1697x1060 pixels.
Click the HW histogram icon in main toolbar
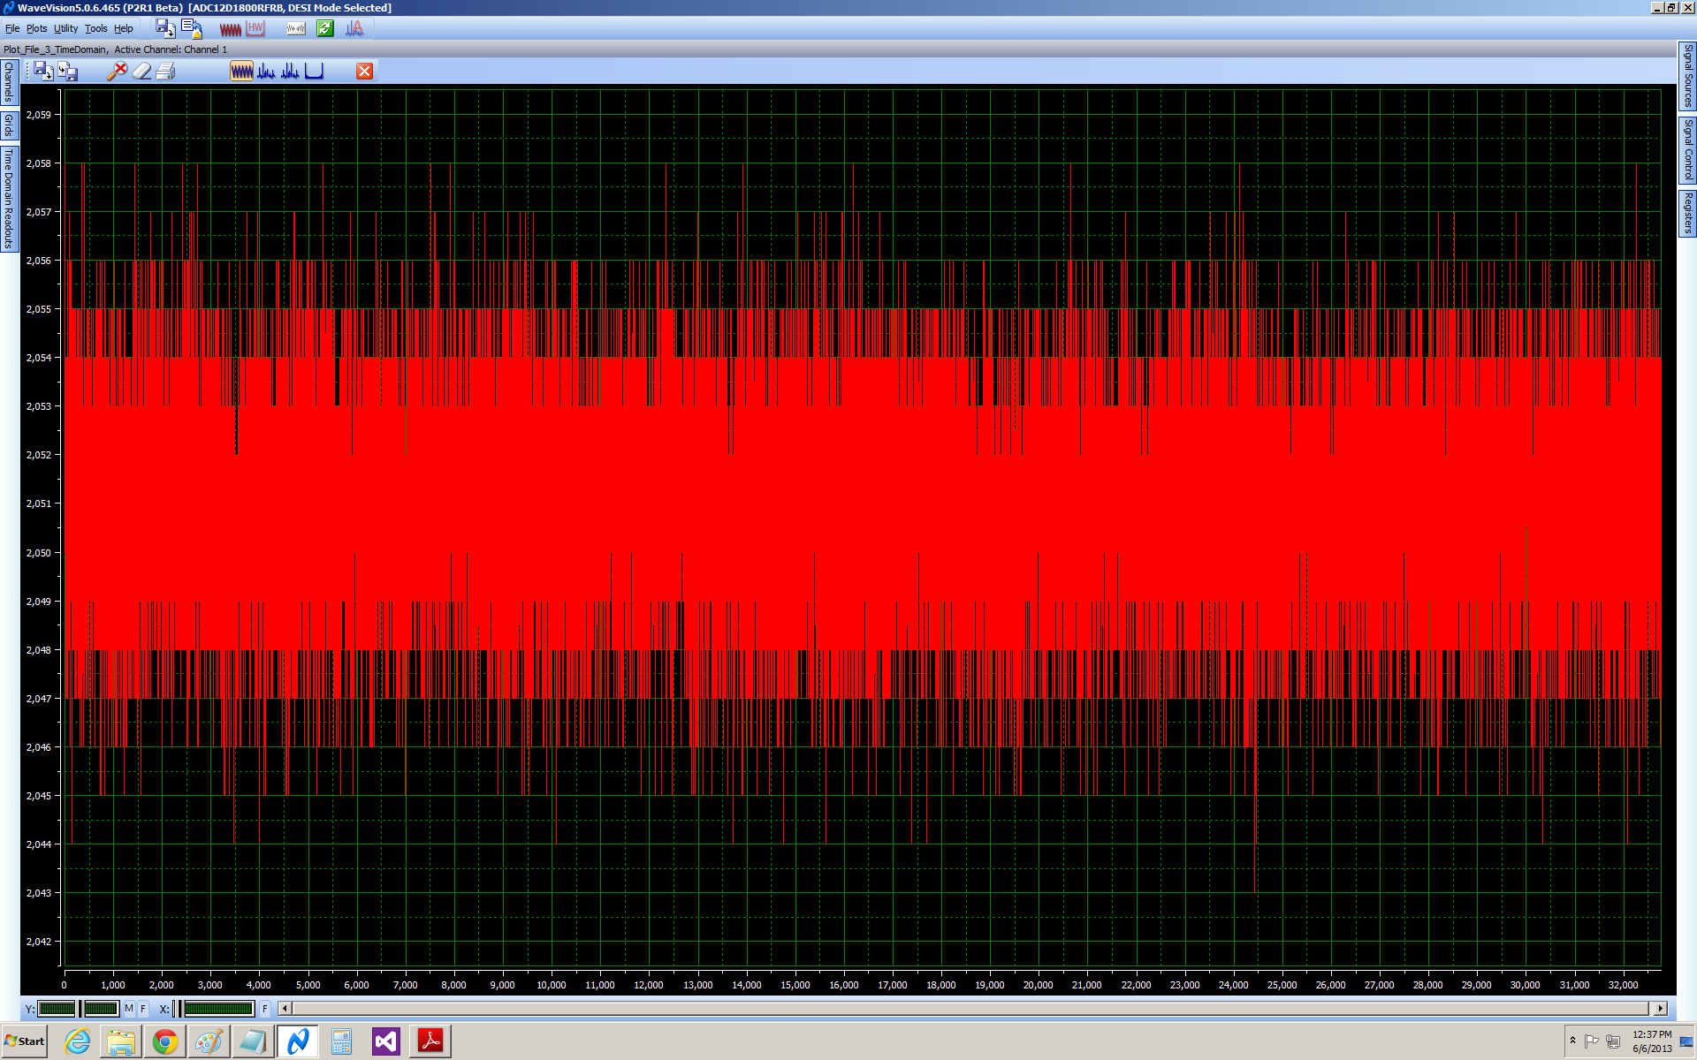point(256,28)
